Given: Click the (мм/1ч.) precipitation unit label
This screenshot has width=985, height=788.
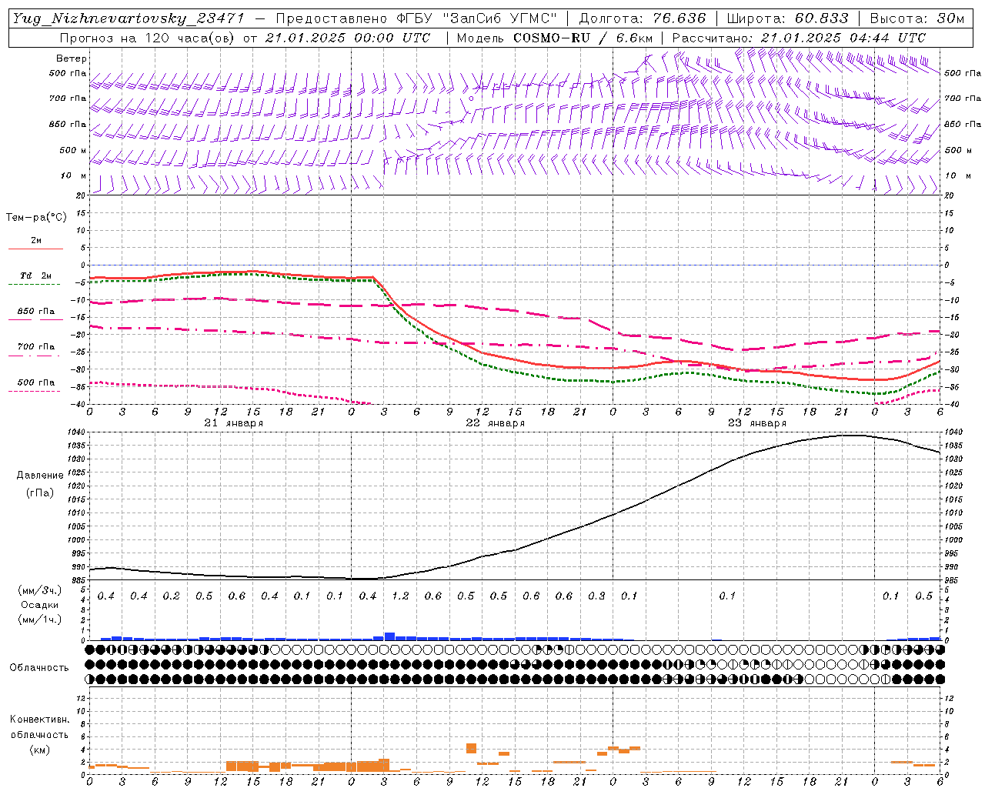Looking at the screenshot, I should 40,619.
